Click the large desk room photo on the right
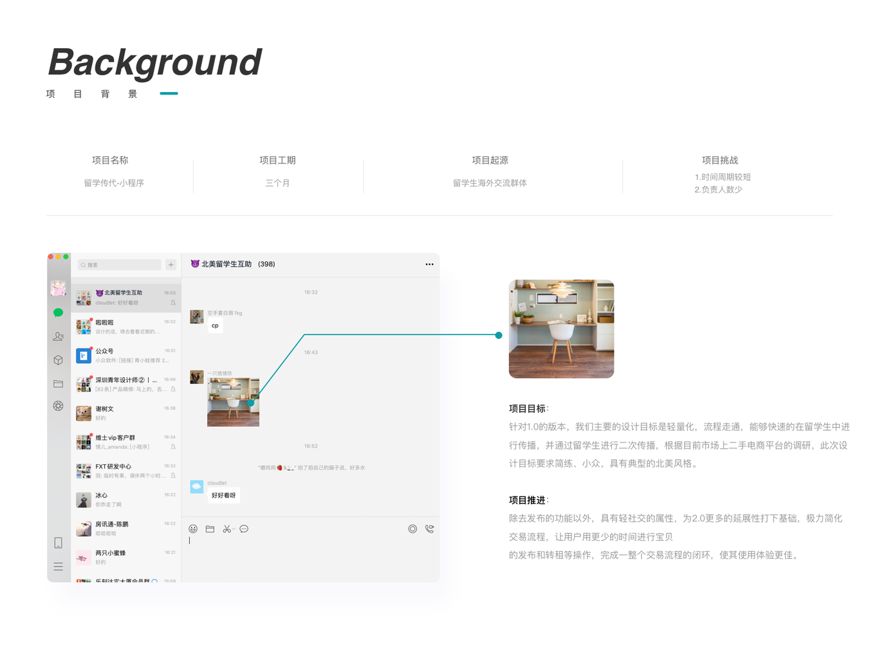Viewport: 879px width, 658px height. pos(561,329)
